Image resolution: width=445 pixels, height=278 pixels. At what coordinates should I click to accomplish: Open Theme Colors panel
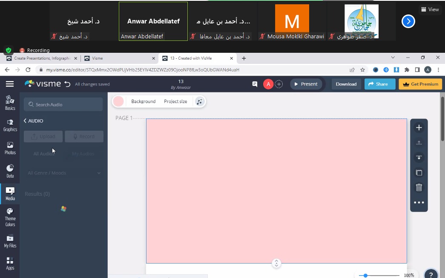coord(10,217)
